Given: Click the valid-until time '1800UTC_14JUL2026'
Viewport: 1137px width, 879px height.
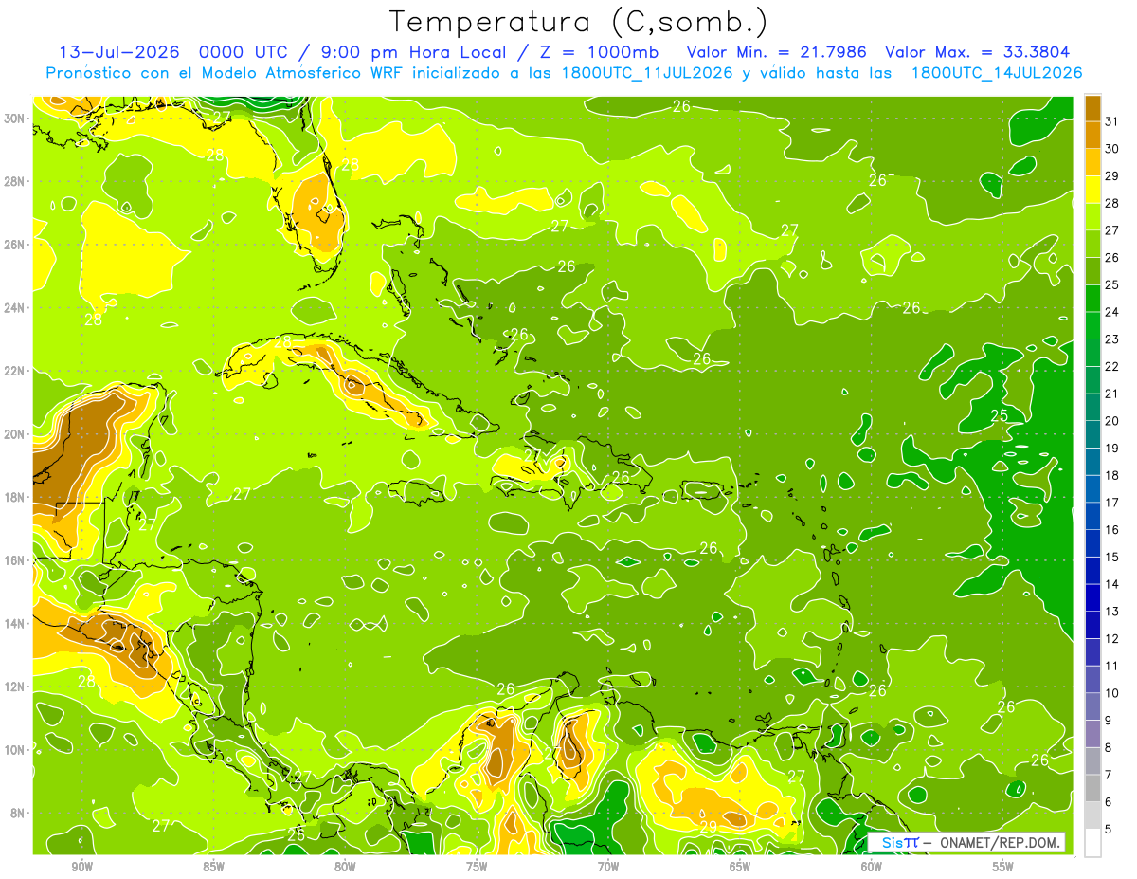Looking at the screenshot, I should coord(997,73).
